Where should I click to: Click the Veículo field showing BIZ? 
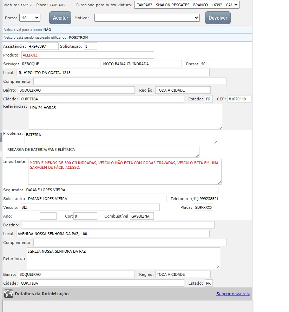click(x=90, y=207)
